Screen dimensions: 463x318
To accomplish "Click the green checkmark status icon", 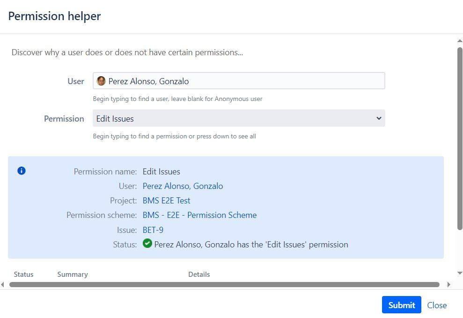I will click(x=147, y=243).
